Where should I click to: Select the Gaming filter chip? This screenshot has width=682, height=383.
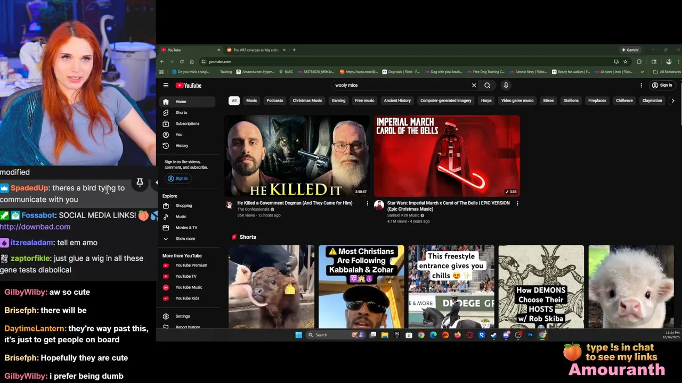coord(338,101)
